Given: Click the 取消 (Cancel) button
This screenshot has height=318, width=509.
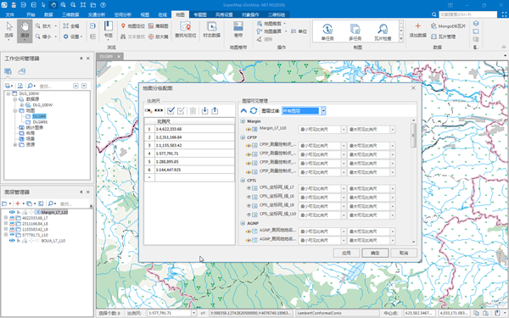Looking at the screenshot, I should click(404, 253).
